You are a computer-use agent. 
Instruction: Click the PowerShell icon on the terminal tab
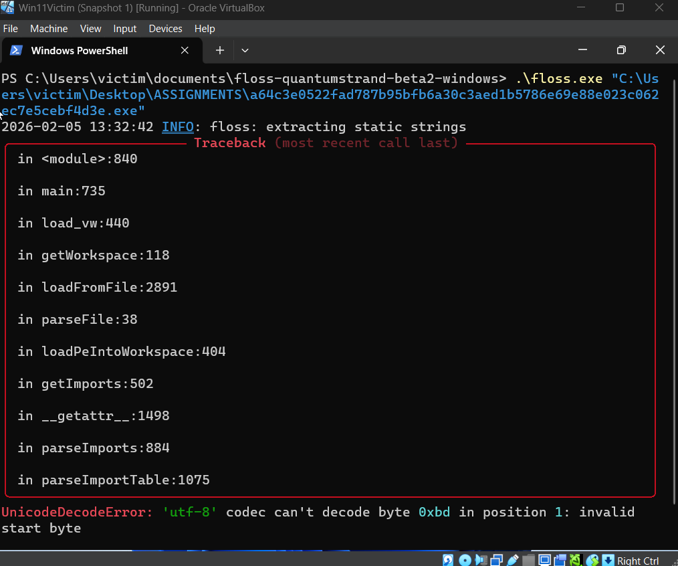[15, 50]
